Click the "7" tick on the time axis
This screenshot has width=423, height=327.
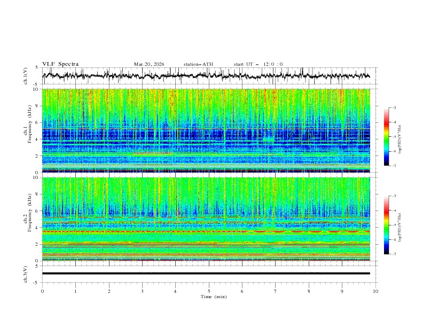(276, 291)
